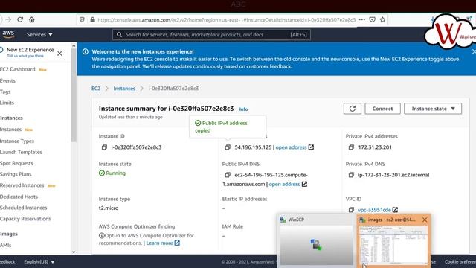Click the Compute Optimizer info icon
This screenshot has width=476, height=268.
(102, 236)
